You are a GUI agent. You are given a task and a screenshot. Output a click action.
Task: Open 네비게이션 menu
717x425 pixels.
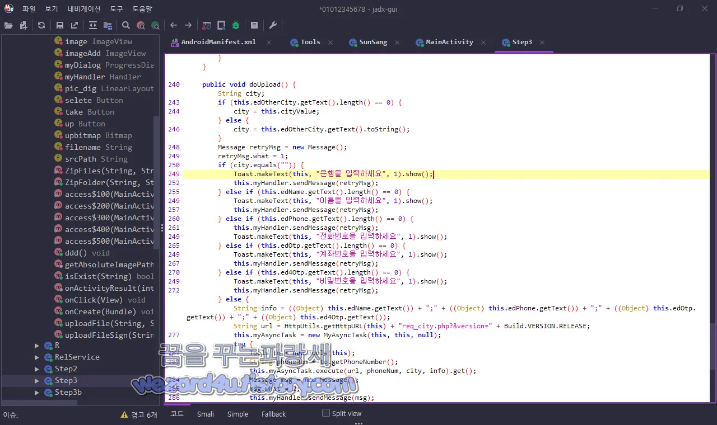pos(84,9)
